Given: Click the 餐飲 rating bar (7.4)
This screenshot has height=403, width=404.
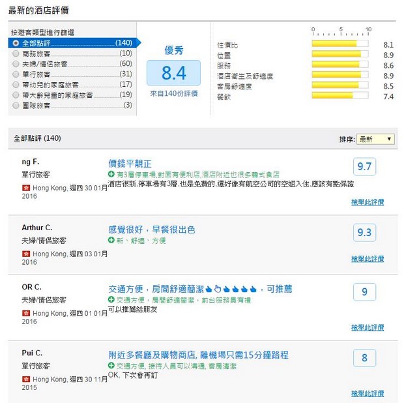Looking at the screenshot, I should tap(340, 95).
